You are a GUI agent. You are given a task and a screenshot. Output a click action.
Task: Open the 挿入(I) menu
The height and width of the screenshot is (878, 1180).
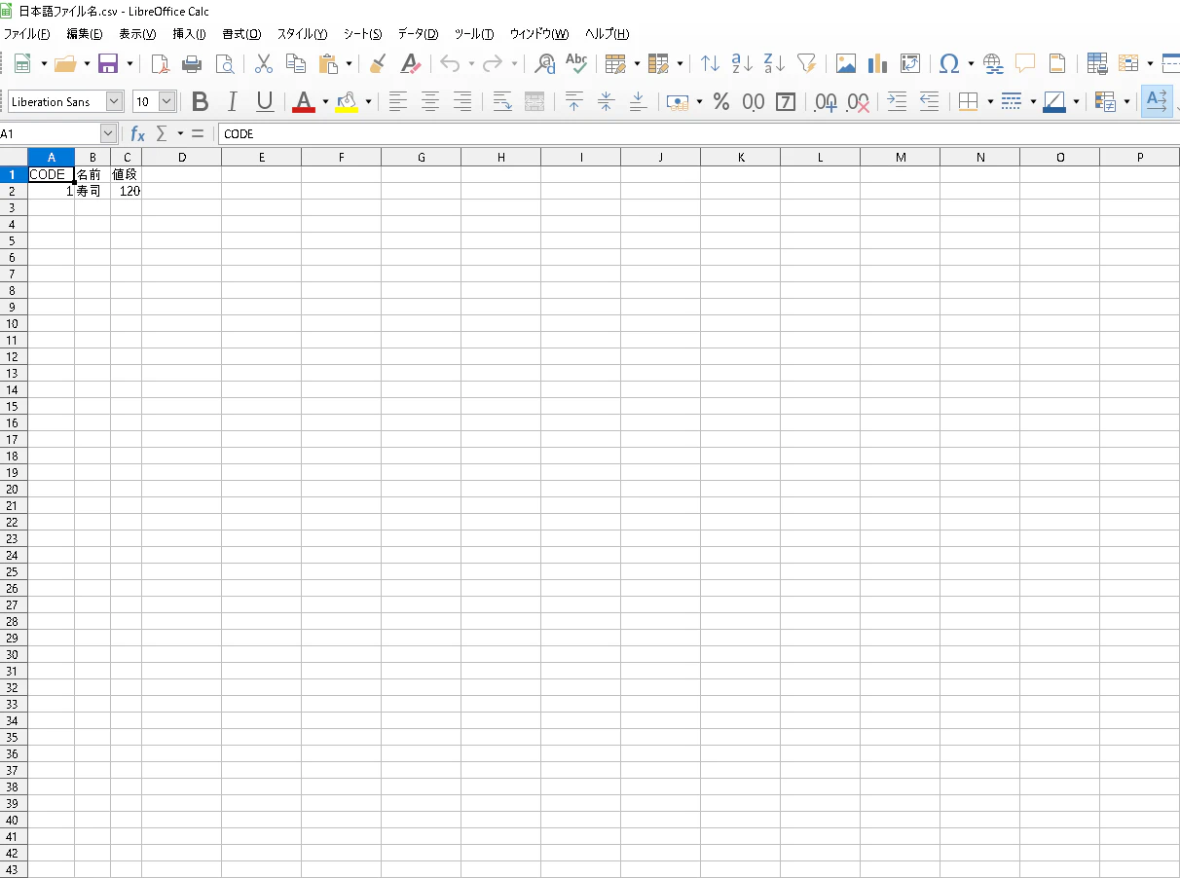(x=189, y=34)
